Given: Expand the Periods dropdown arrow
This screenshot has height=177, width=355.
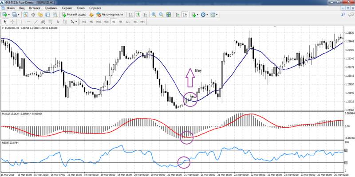Looking at the screenshot, I should pyautogui.click(x=207, y=15).
